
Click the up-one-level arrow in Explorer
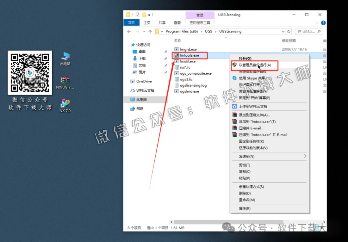pos(150,31)
